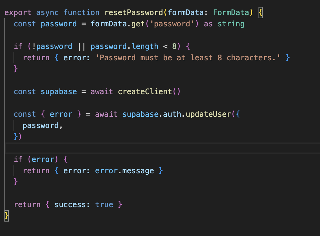Click the FormData type annotation
The image size is (320, 236).
[231, 13]
